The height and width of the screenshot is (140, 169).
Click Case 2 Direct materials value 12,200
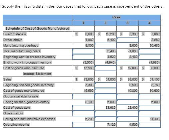[111, 34]
